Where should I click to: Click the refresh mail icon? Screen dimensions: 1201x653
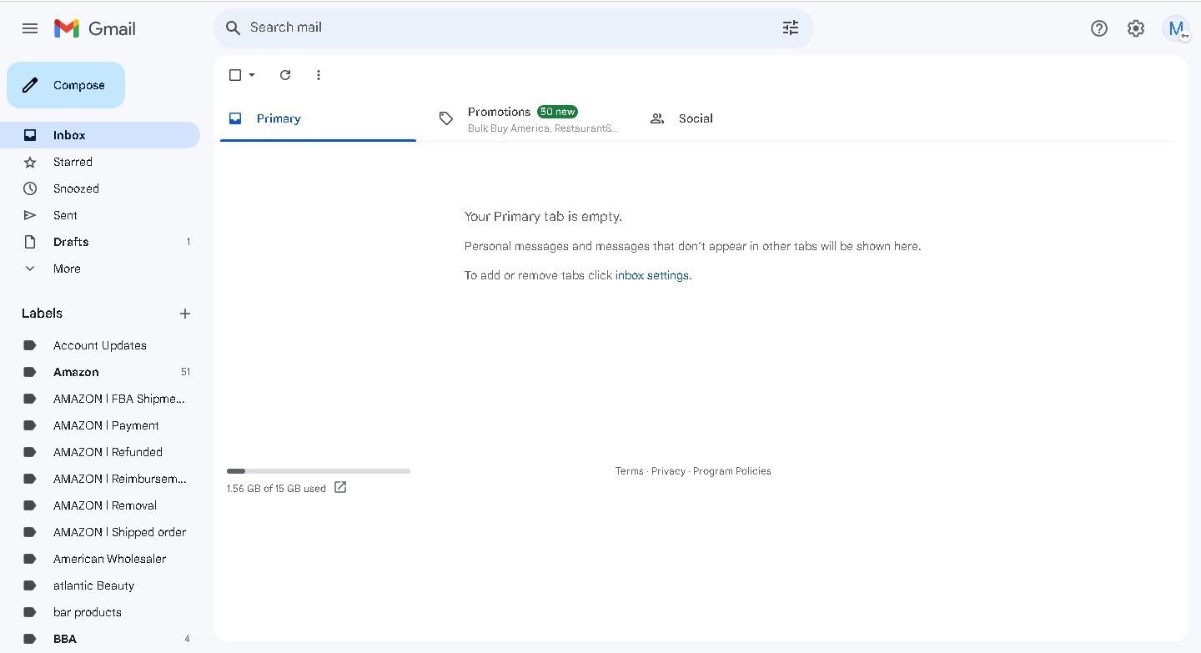285,75
